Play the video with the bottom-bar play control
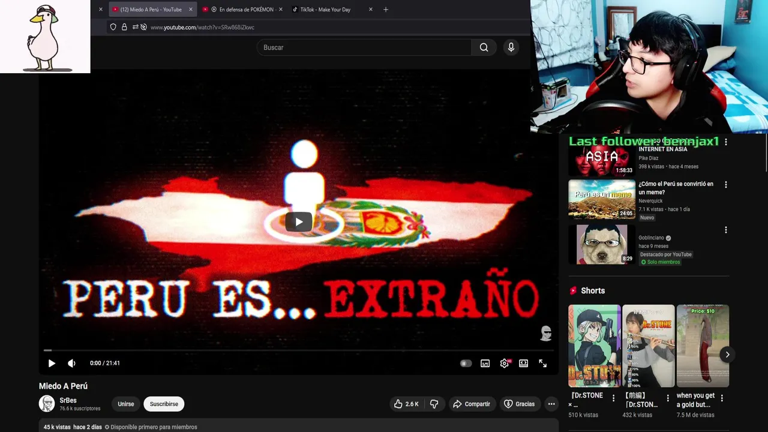This screenshot has width=768, height=432. click(52, 363)
